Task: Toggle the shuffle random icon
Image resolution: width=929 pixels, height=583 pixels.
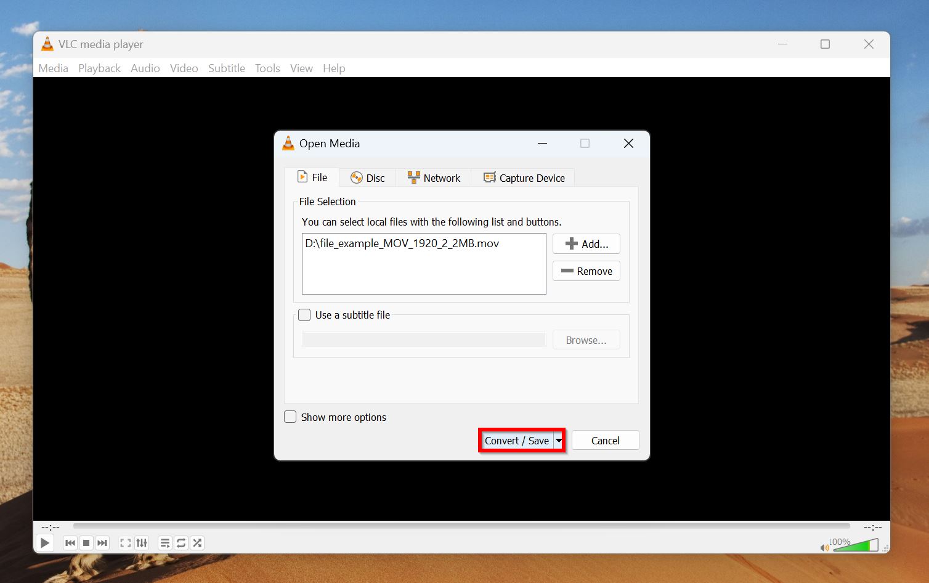Action: (197, 543)
